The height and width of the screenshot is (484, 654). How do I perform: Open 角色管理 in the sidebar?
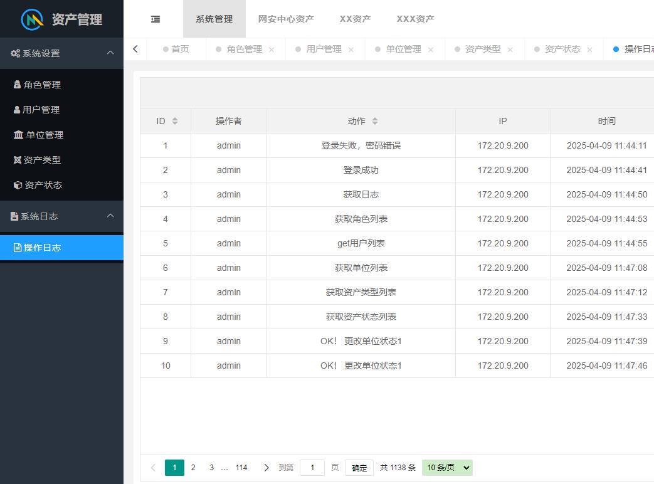click(42, 85)
